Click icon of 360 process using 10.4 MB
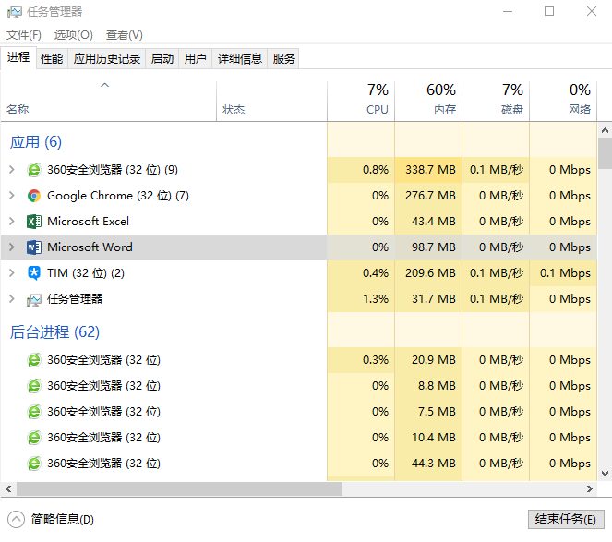Screen dimensions: 612x542 (34, 438)
